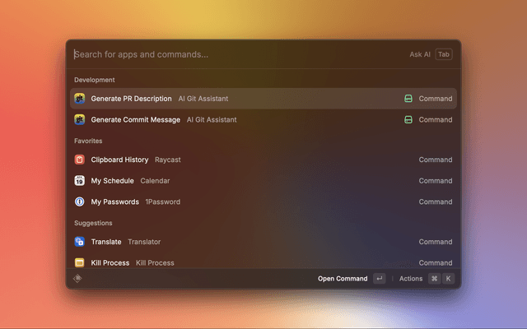Image resolution: width=527 pixels, height=329 pixels.
Task: Click the Generate Commit Message app icon
Action: (80, 120)
